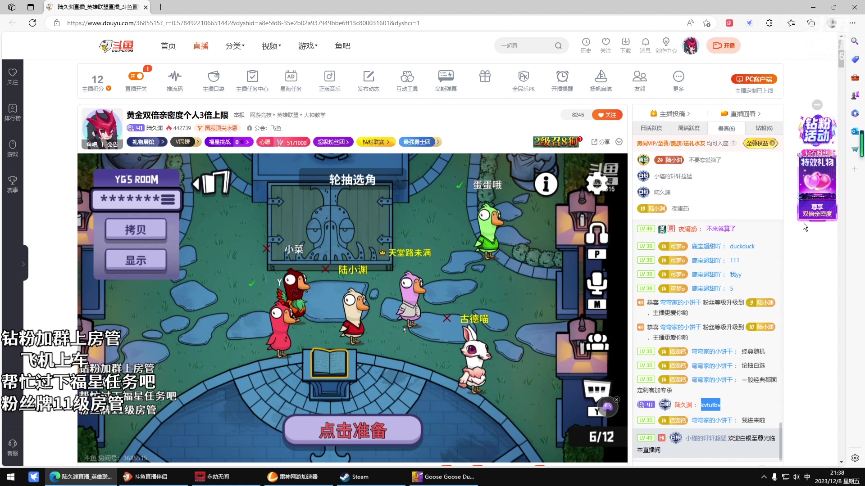Go to 首页 home tab
Screen dimensions: 865x486
(x=168, y=46)
